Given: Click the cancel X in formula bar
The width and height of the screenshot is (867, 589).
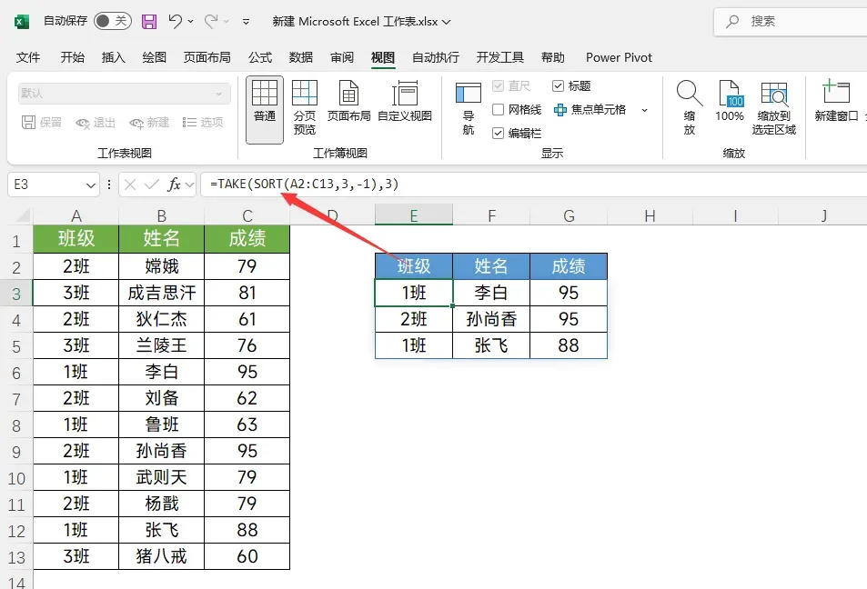Looking at the screenshot, I should coord(130,185).
